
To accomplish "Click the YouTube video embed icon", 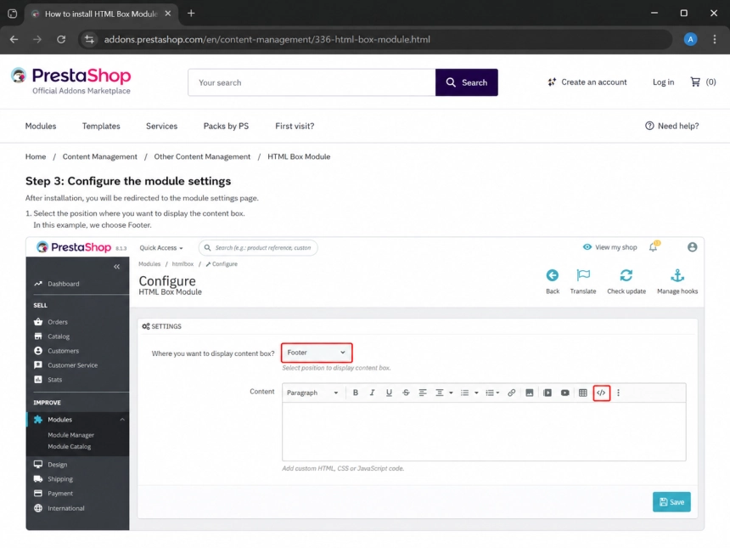I will pos(564,393).
